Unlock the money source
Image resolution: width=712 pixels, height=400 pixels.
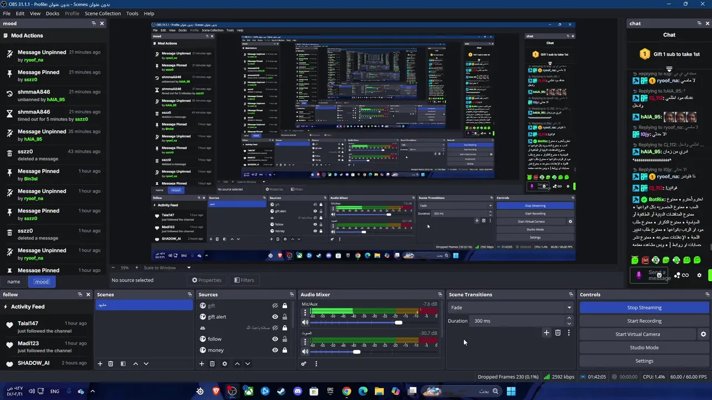285,350
